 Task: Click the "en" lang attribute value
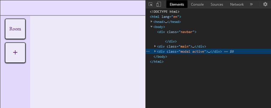tap(175, 17)
